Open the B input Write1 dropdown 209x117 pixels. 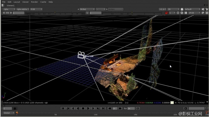(x=116, y=9)
